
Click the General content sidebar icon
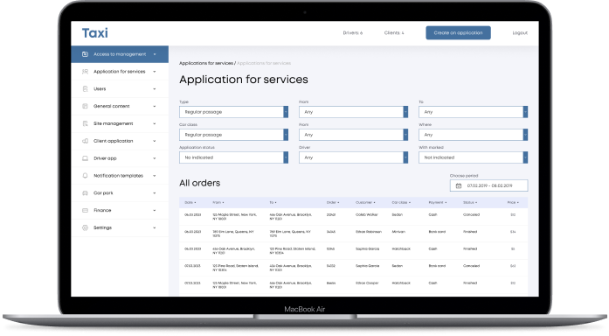click(x=85, y=106)
